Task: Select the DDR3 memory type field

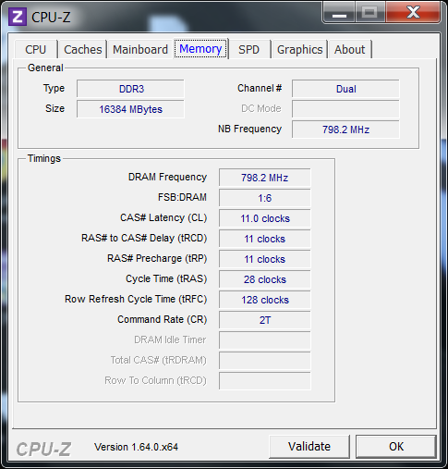Action: tap(130, 89)
